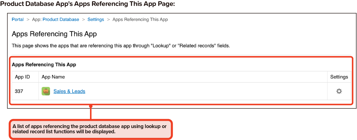Click the Settings column header
The width and height of the screenshot is (357, 140).
click(339, 77)
